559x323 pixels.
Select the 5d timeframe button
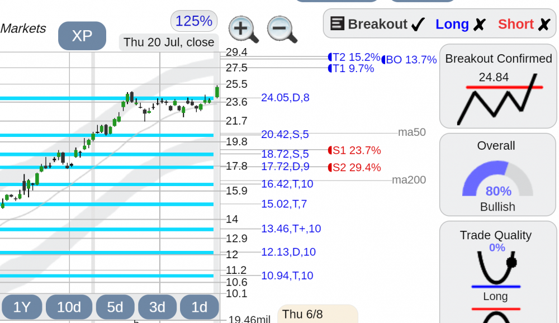pos(115,307)
